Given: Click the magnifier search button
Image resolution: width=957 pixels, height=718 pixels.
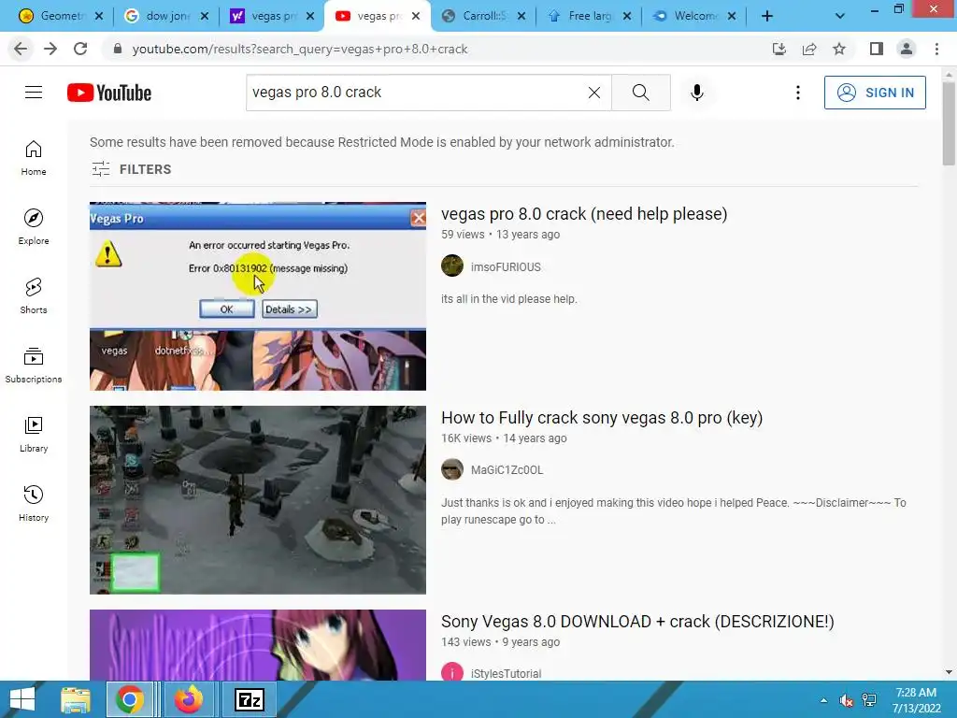Looking at the screenshot, I should 641,93.
